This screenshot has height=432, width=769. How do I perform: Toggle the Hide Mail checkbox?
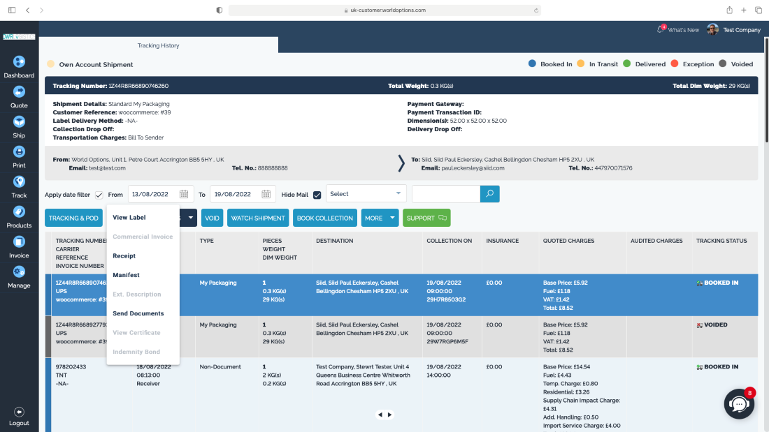tap(317, 195)
